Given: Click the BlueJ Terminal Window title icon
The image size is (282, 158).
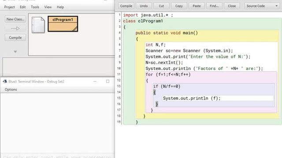Looking at the screenshot, I should click(5, 82).
